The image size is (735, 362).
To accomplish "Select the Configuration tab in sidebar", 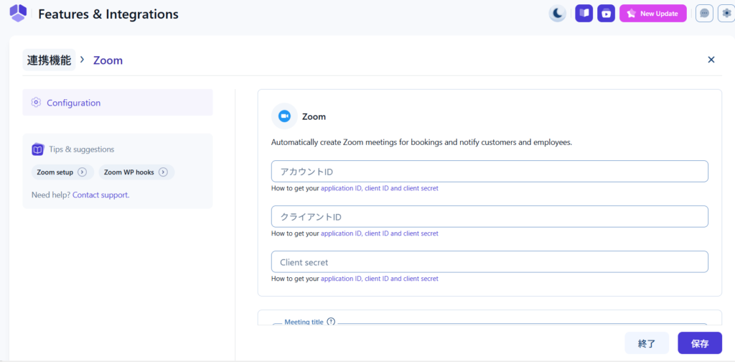I will [118, 103].
